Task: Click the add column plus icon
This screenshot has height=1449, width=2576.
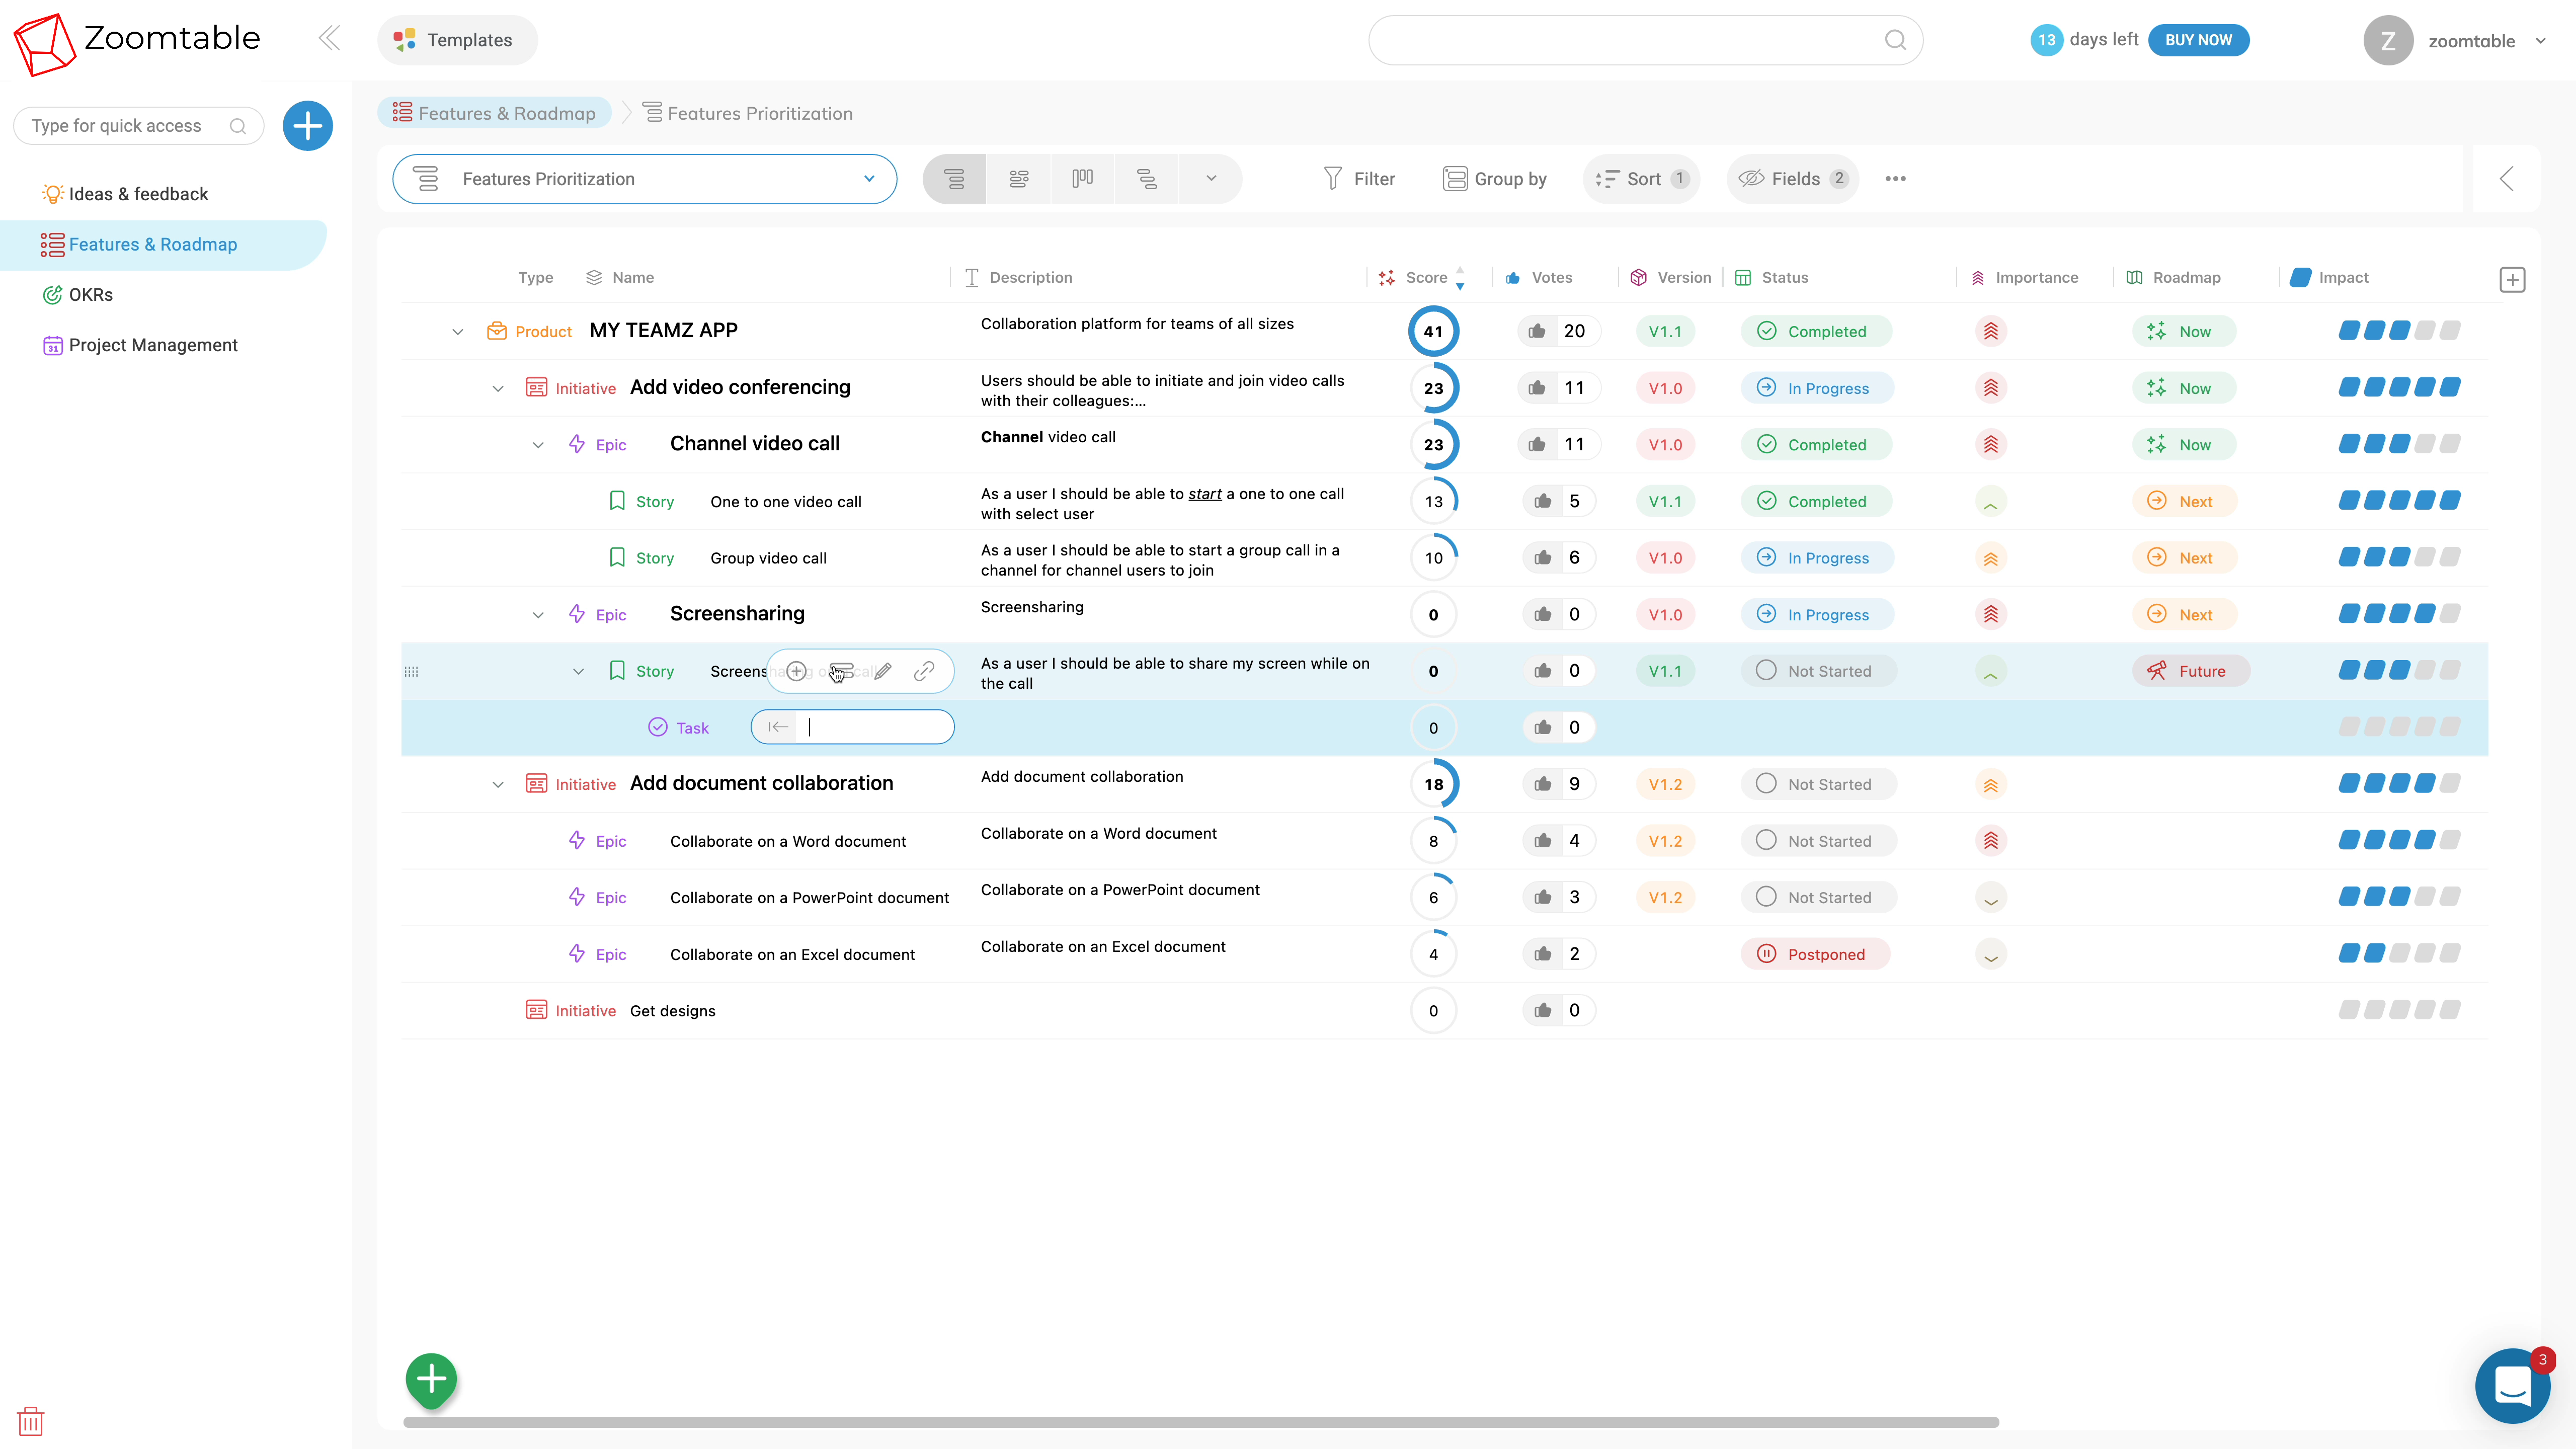Action: (2512, 280)
